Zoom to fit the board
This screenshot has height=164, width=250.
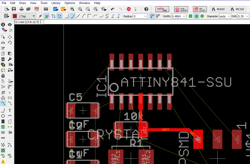(x=72, y=9)
